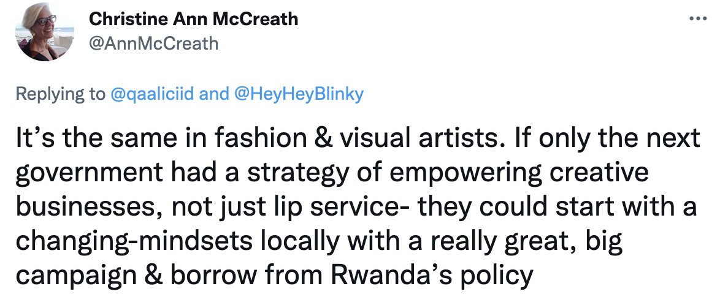Click the @AnnMcCreath handle
720x305 pixels.
(153, 43)
